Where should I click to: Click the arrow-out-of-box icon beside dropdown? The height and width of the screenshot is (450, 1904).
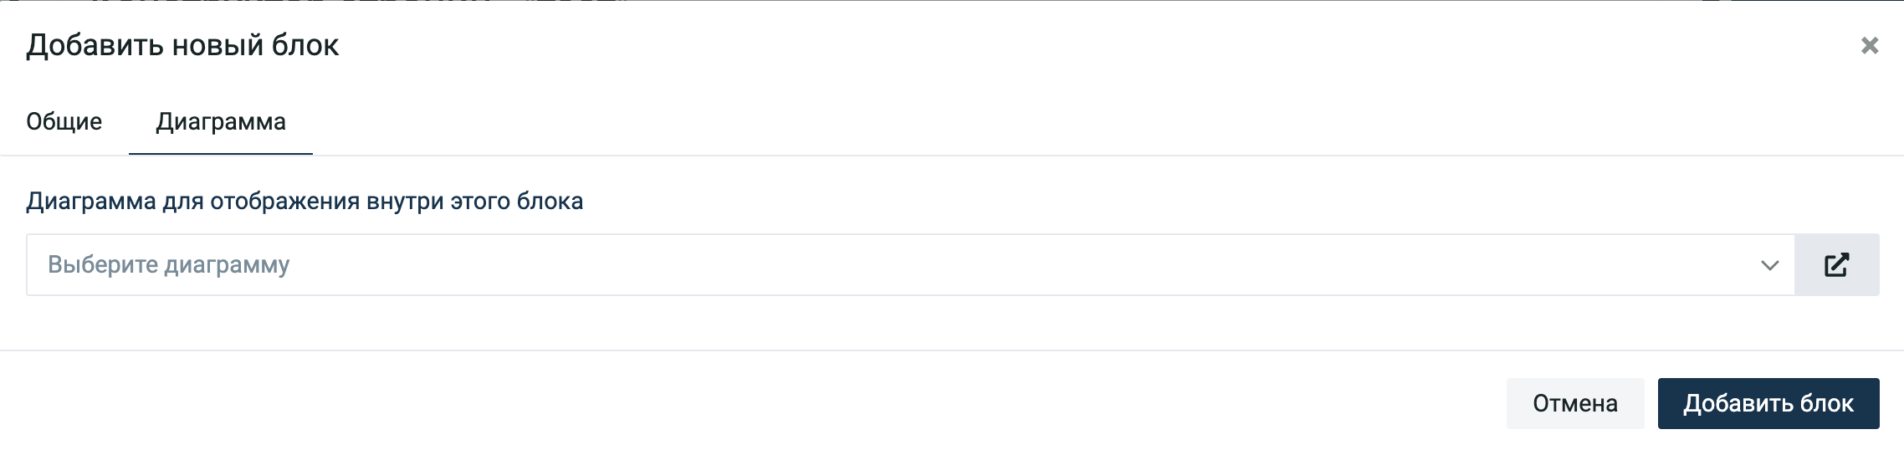1836,265
